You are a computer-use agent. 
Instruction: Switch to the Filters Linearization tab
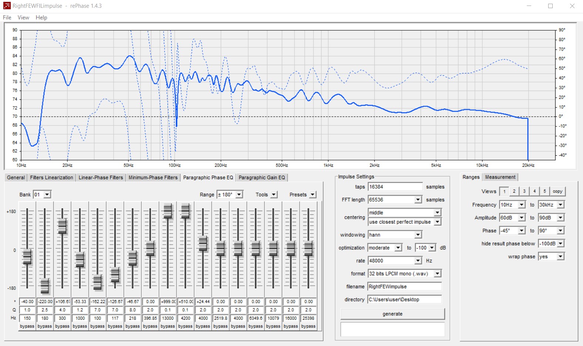tap(51, 177)
